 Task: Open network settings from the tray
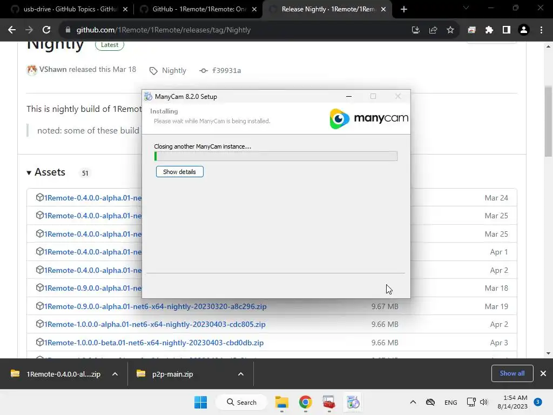(471, 402)
